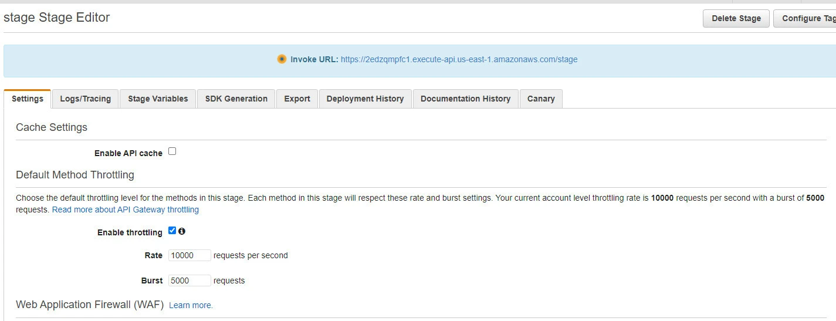The image size is (836, 321).
Task: Open the Invoke URL execute-api link
Action: (x=459, y=59)
